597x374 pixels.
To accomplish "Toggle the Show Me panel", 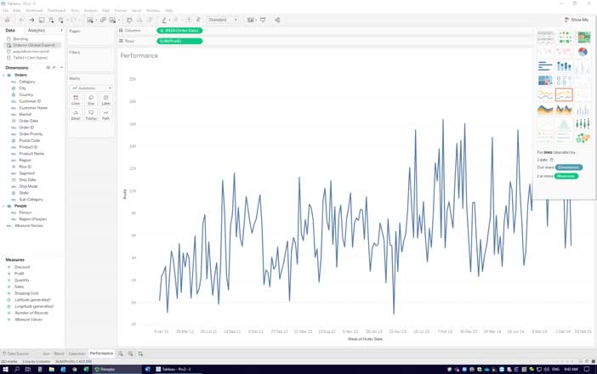I will pyautogui.click(x=576, y=20).
